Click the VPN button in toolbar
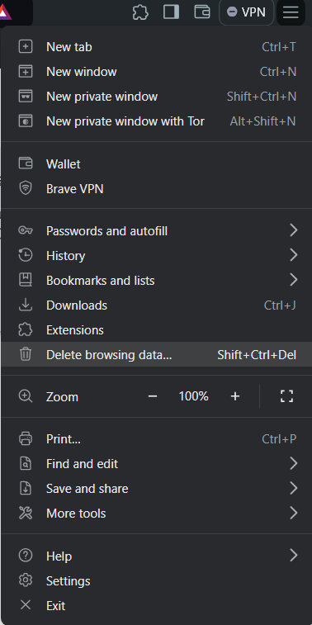 coord(246,12)
